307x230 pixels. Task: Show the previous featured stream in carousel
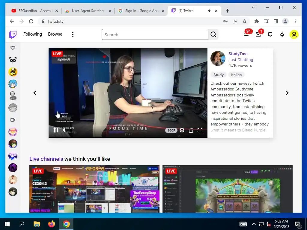coord(35,93)
